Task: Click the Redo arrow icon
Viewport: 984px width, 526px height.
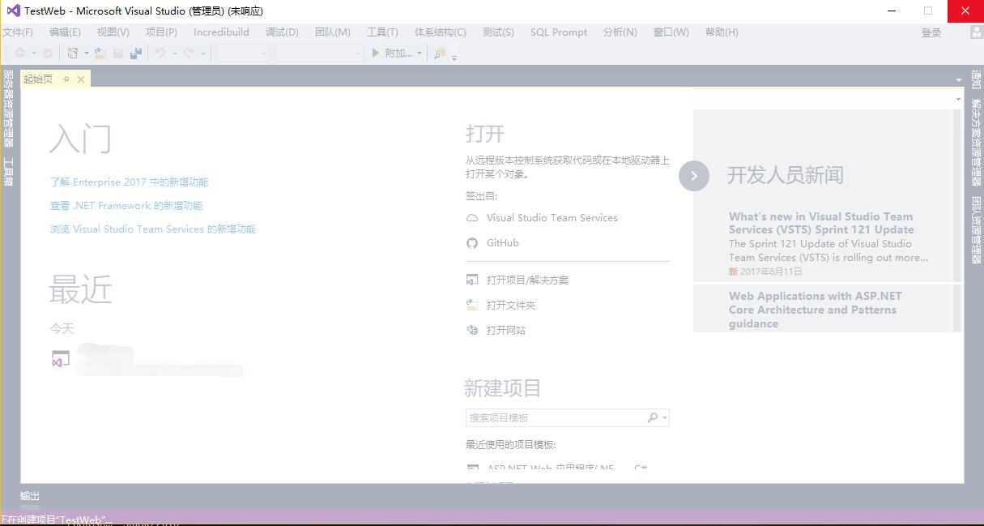Action: 189,53
